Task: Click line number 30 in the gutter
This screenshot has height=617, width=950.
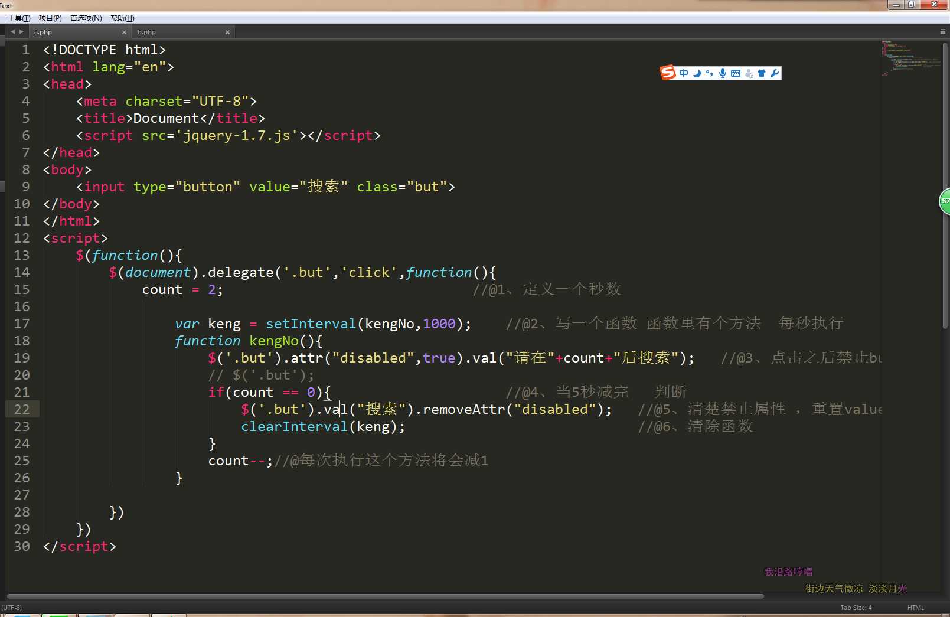Action: (x=22, y=546)
